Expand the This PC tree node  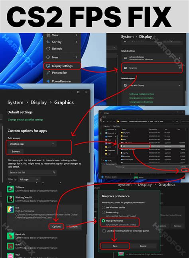click(x=103, y=160)
